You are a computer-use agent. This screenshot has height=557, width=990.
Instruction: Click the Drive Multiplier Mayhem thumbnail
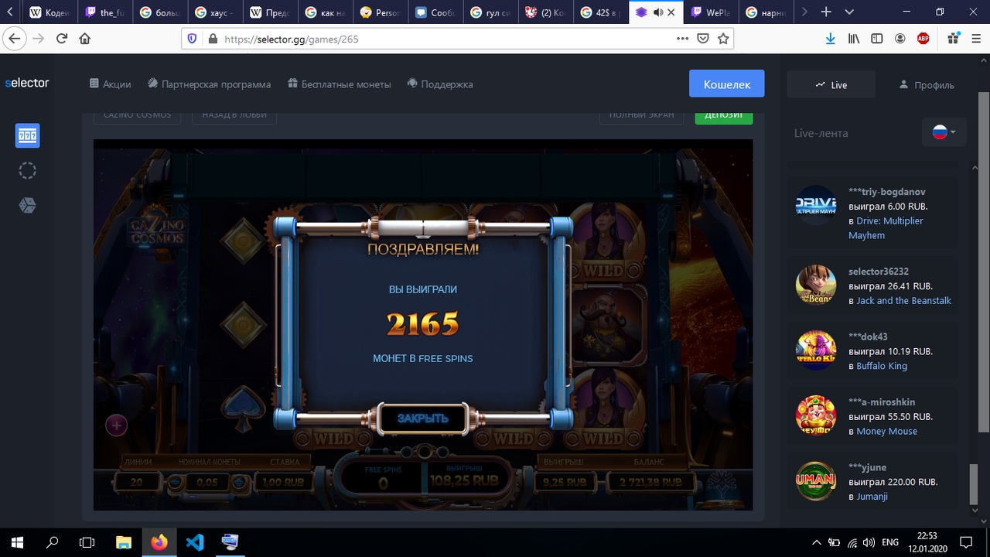coord(816,205)
